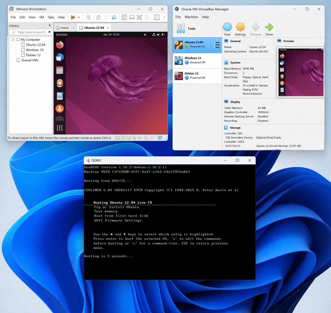Image resolution: width=331 pixels, height=313 pixels.
Task: Click the Discard button in VirtualBox
Action: [x=255, y=29]
